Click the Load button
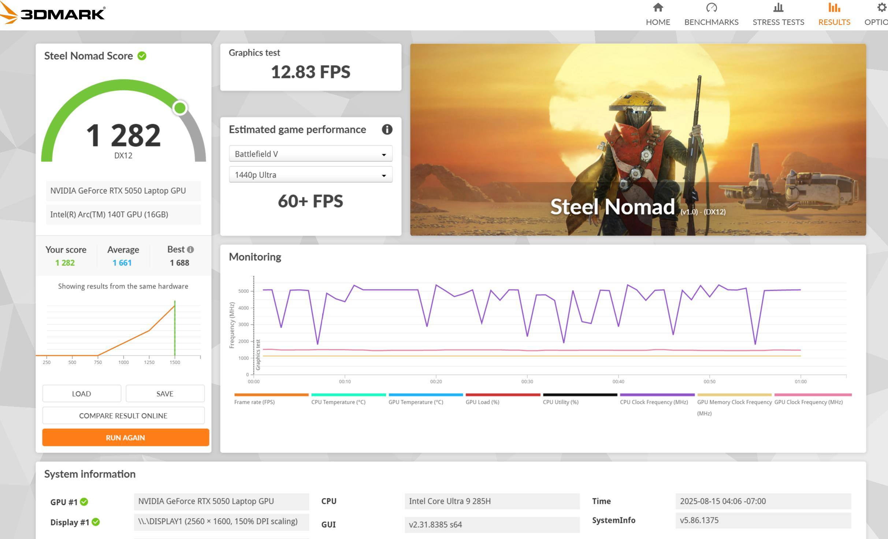Screen dimensions: 888x539 pos(81,394)
